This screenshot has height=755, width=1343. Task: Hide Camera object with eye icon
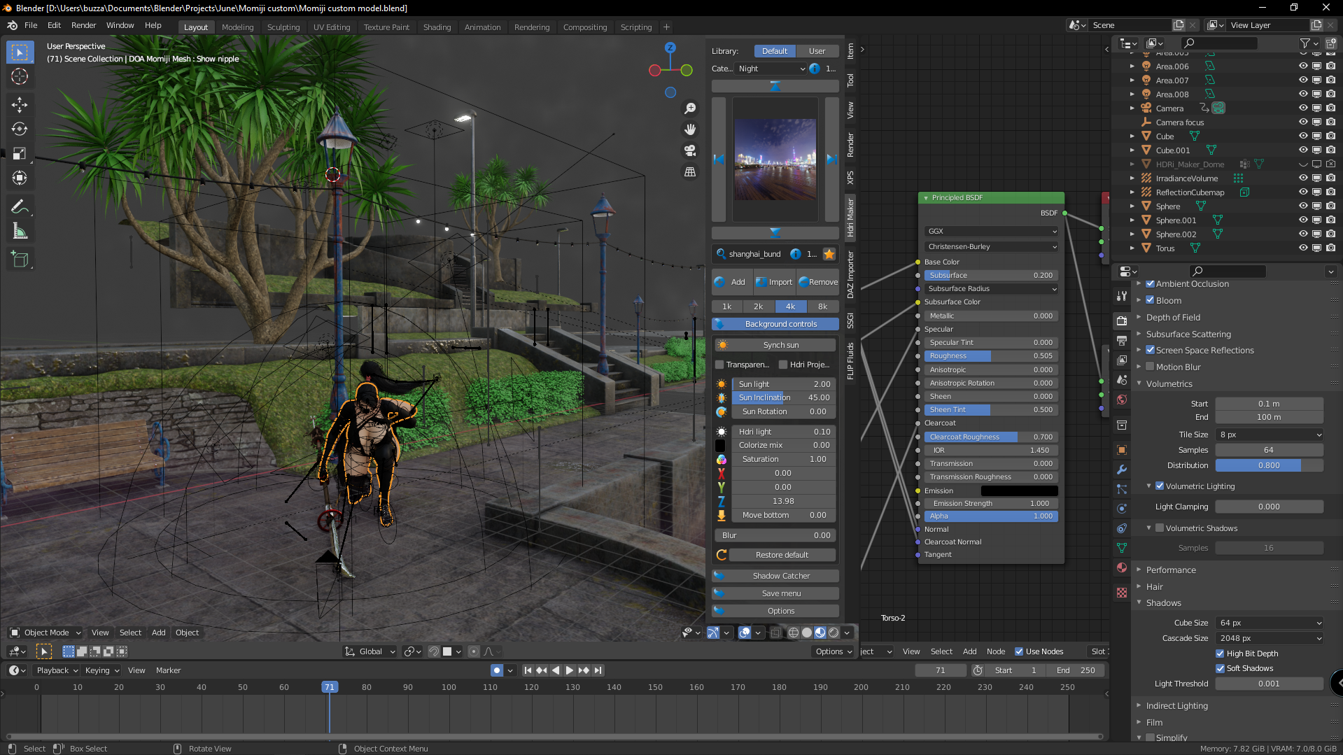point(1303,108)
